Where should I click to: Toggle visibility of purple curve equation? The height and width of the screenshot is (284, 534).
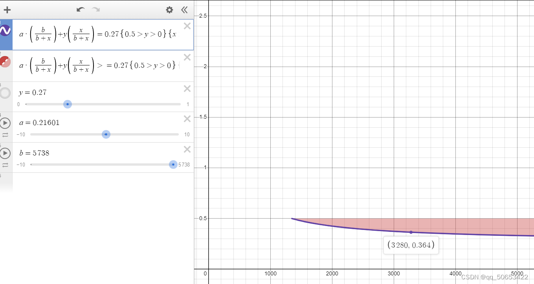(5, 31)
